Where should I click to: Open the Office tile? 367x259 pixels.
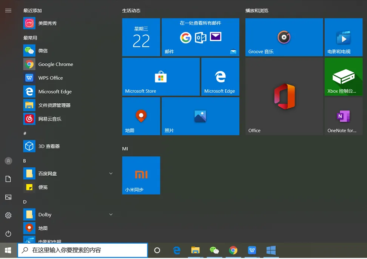[x=284, y=96]
